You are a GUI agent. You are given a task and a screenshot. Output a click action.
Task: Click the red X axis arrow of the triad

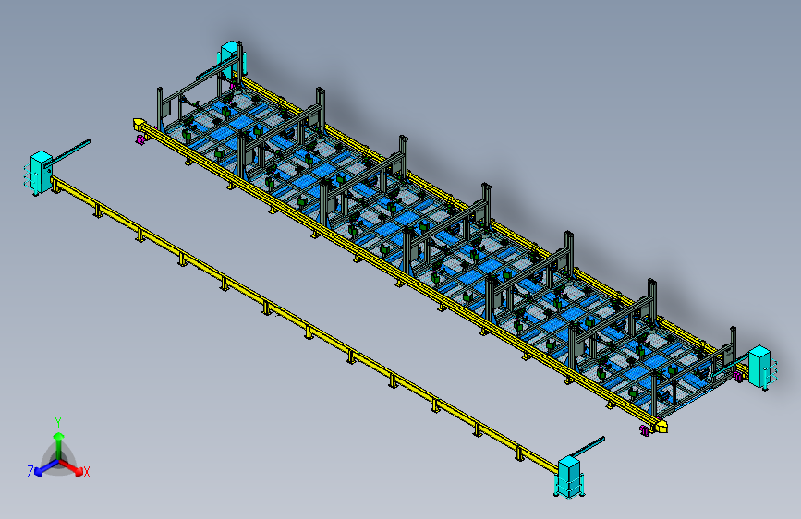(71, 467)
